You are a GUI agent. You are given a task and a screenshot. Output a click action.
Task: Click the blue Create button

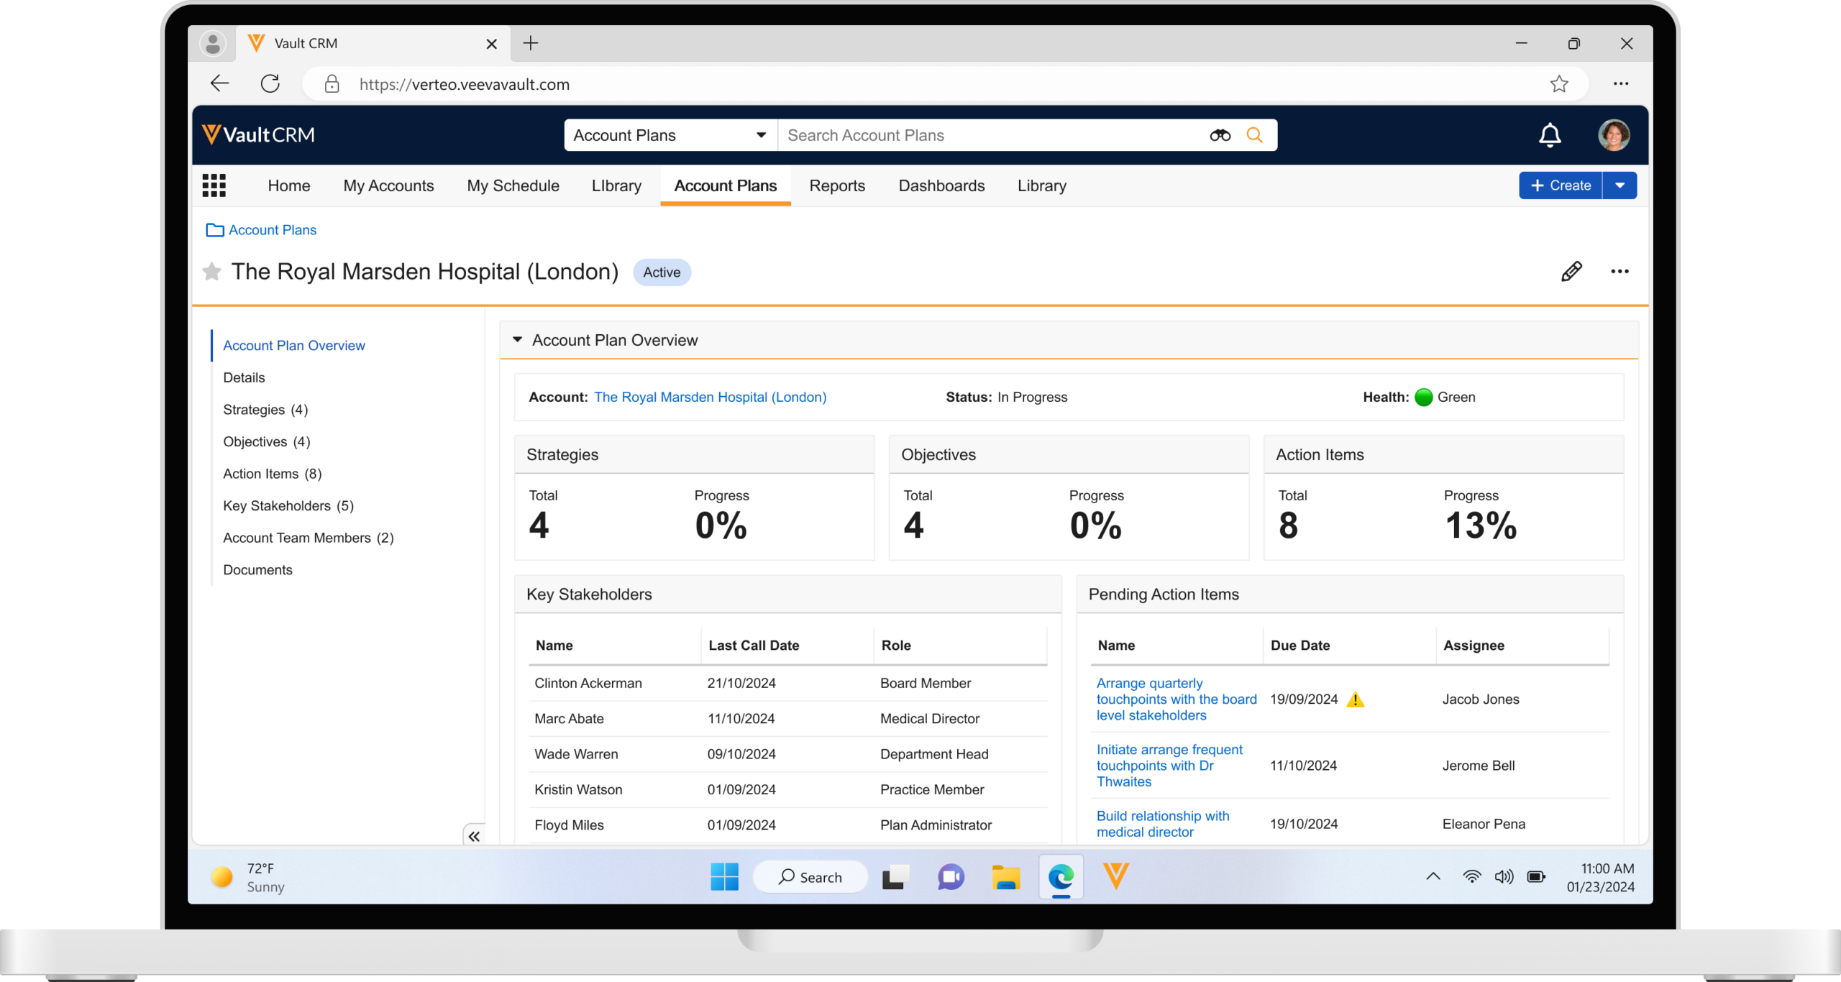tap(1561, 185)
